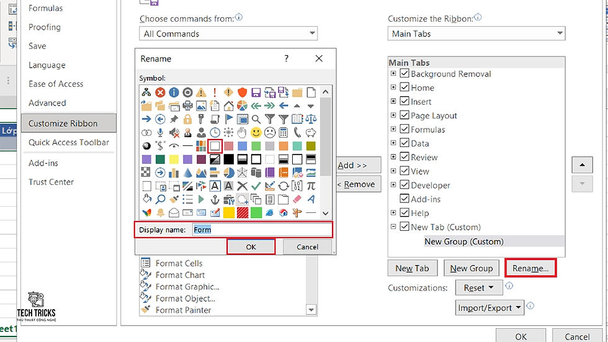Select the orange shield symbol

point(243,92)
